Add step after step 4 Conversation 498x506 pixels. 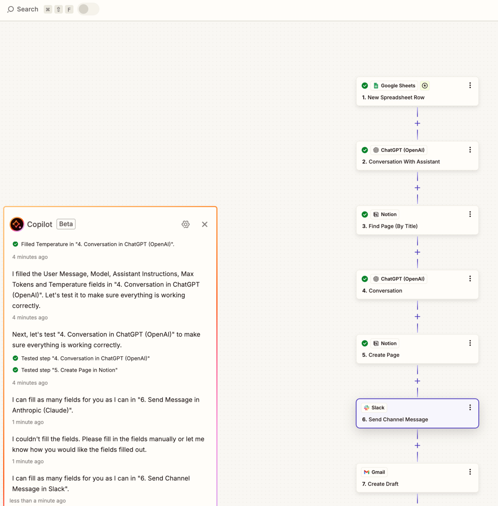[x=417, y=317]
